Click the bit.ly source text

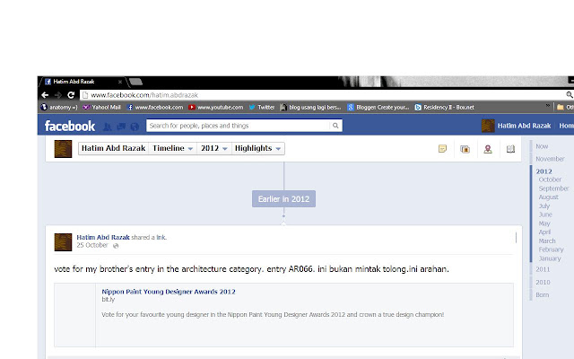coord(108,300)
